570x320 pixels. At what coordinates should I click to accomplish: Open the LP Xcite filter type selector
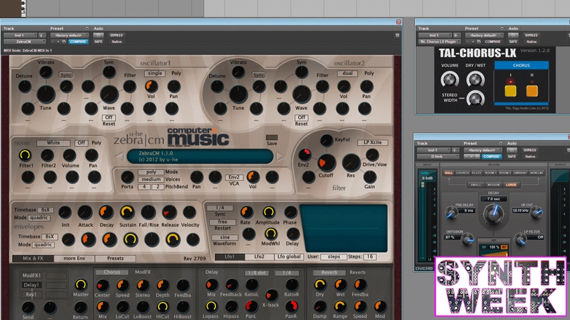(373, 143)
